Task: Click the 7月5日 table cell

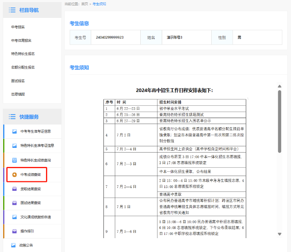Action: [x=136, y=207]
